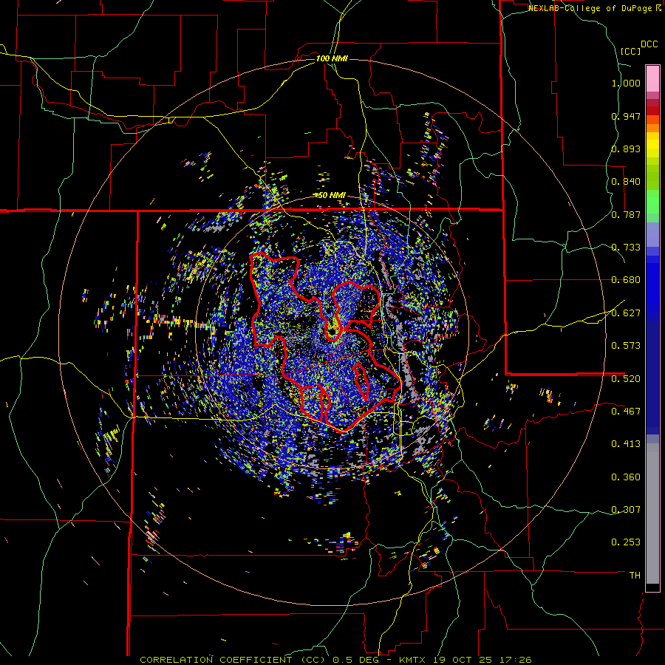Pick the gray lower segment of the color bar
The width and height of the screenshot is (665, 665).
pyautogui.click(x=652, y=514)
